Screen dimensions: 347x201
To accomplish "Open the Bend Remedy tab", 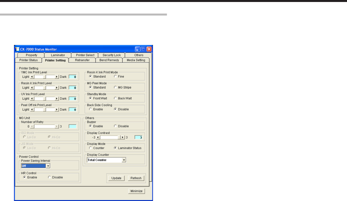I will 109,60.
